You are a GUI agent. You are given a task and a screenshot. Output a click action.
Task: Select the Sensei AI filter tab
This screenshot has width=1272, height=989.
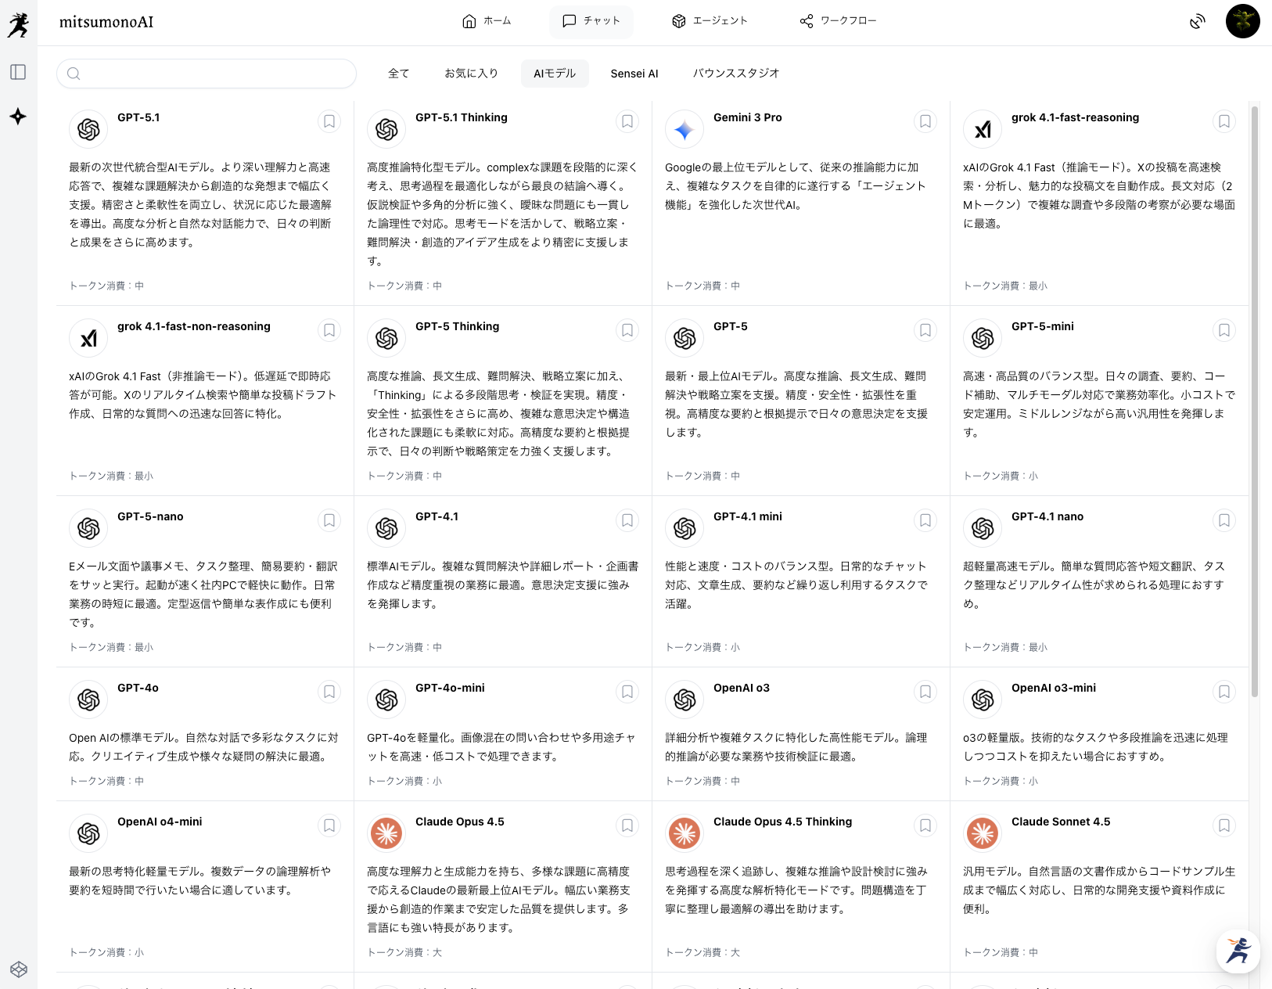[x=634, y=74]
